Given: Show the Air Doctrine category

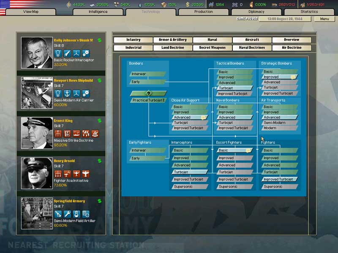Looking at the screenshot, I should click(x=292, y=48).
